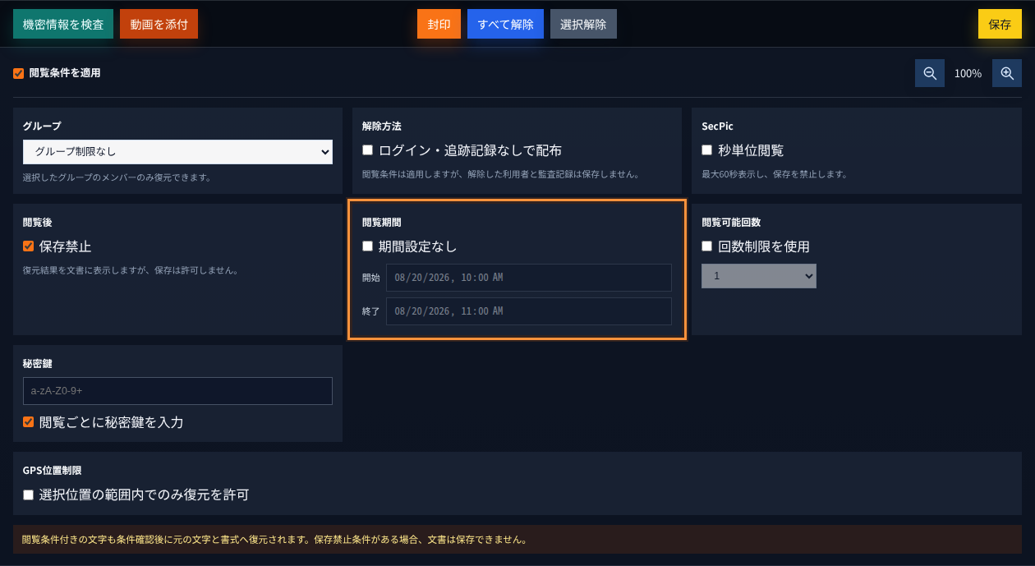Click the 閲覧後 heading
This screenshot has height=566, width=1035.
(x=38, y=223)
